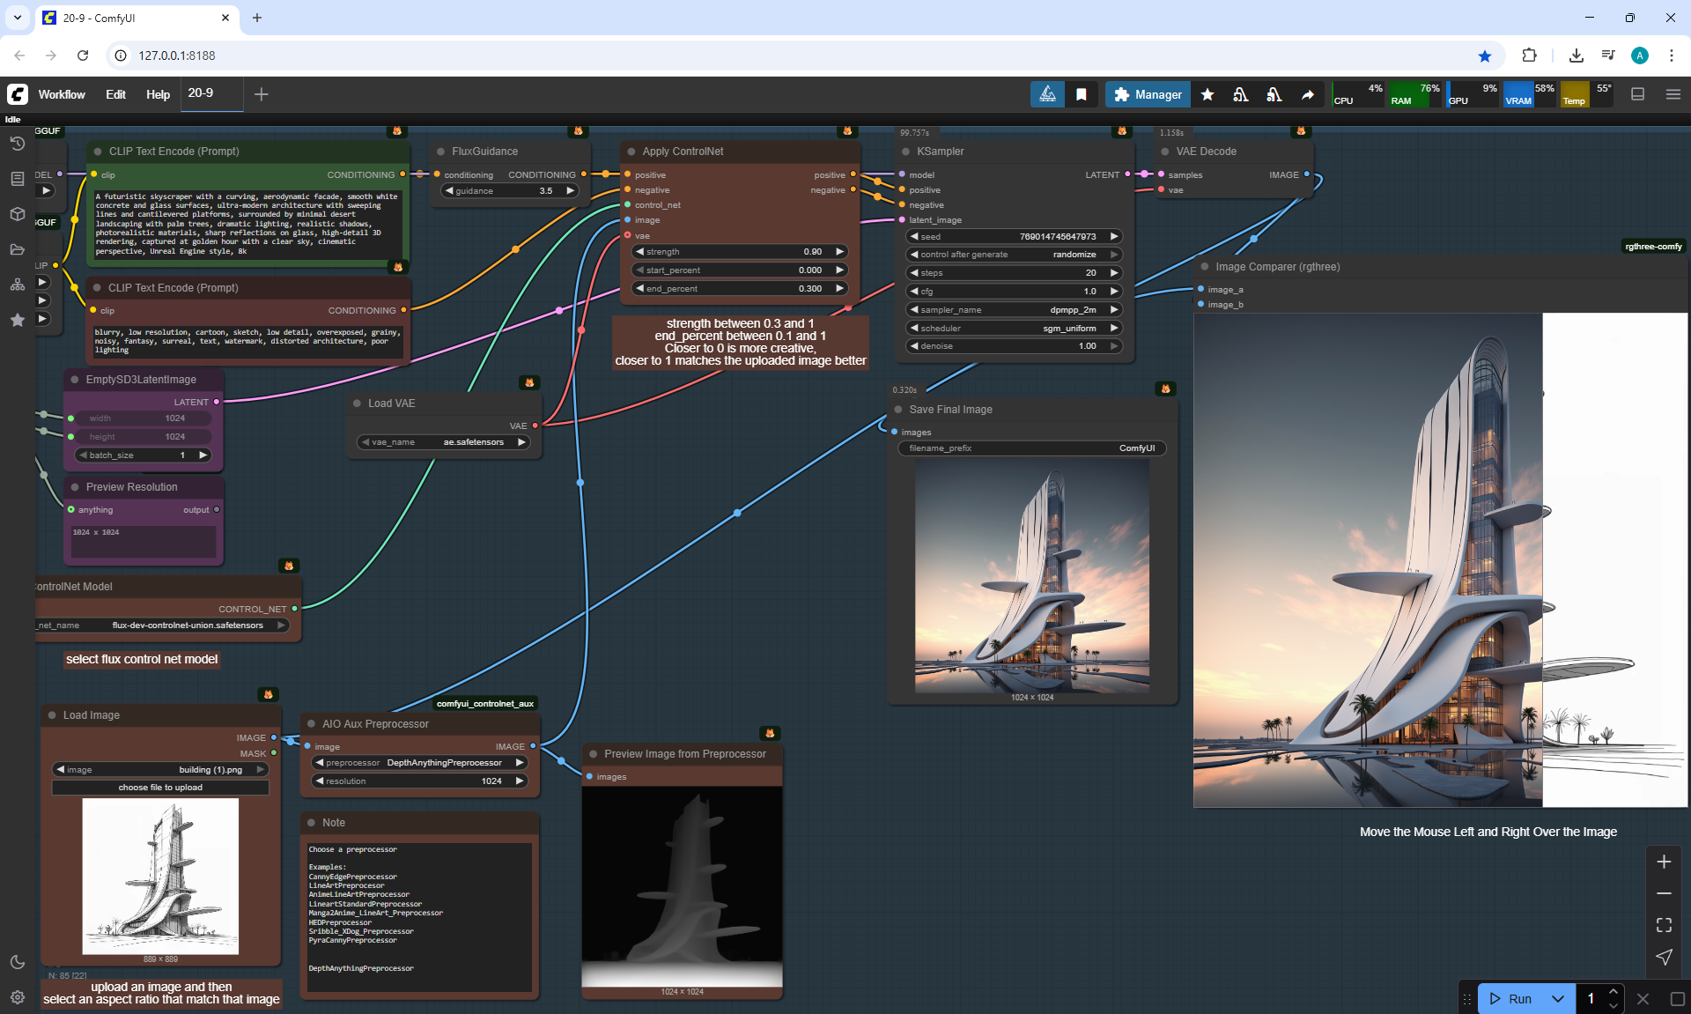Toggle dark mode with the moon icon
Viewport: 1691px width, 1014px height.
17,962
